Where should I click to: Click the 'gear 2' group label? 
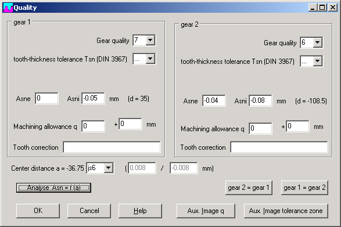(189, 24)
